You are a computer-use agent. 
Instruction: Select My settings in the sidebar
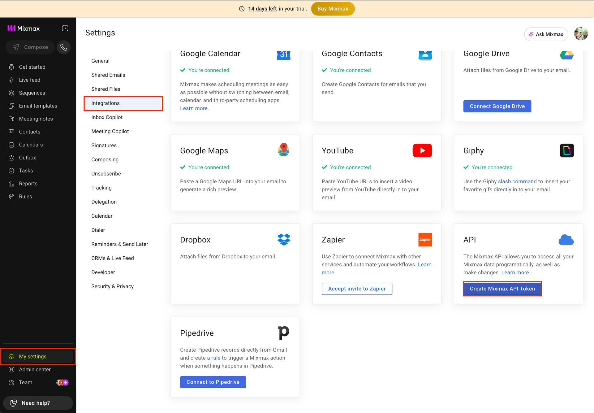[38, 357]
